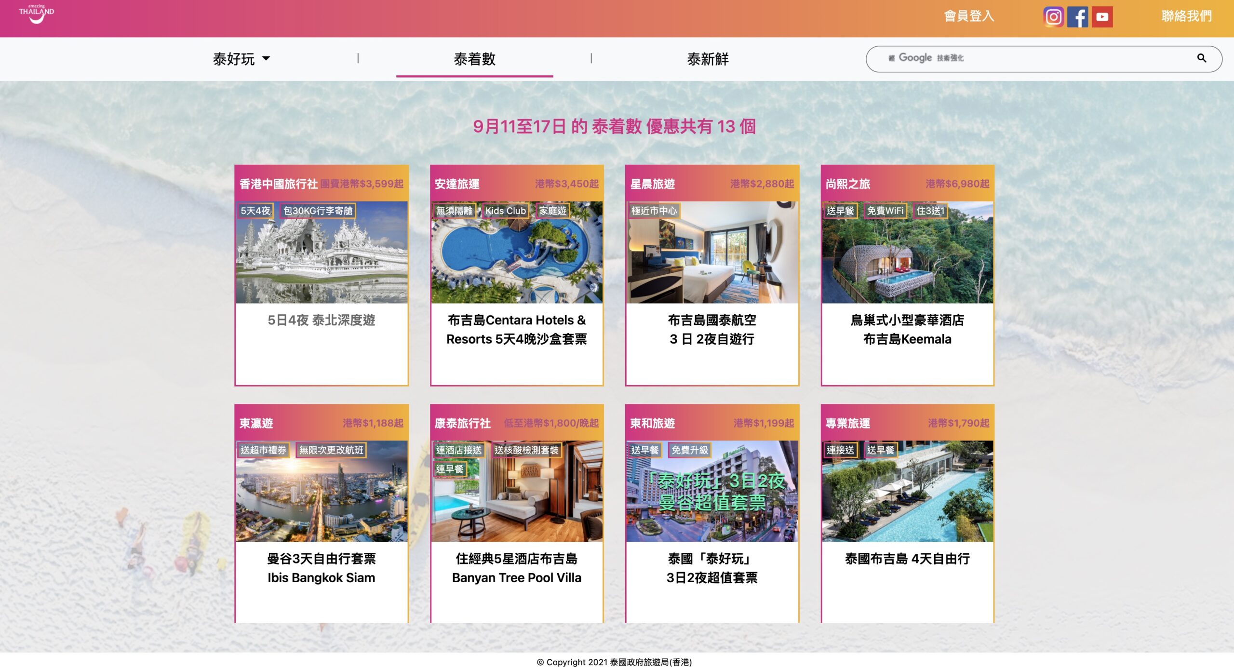Open the Phuket pool resort thumbnail
Image resolution: width=1234 pixels, height=668 pixels.
click(x=908, y=491)
